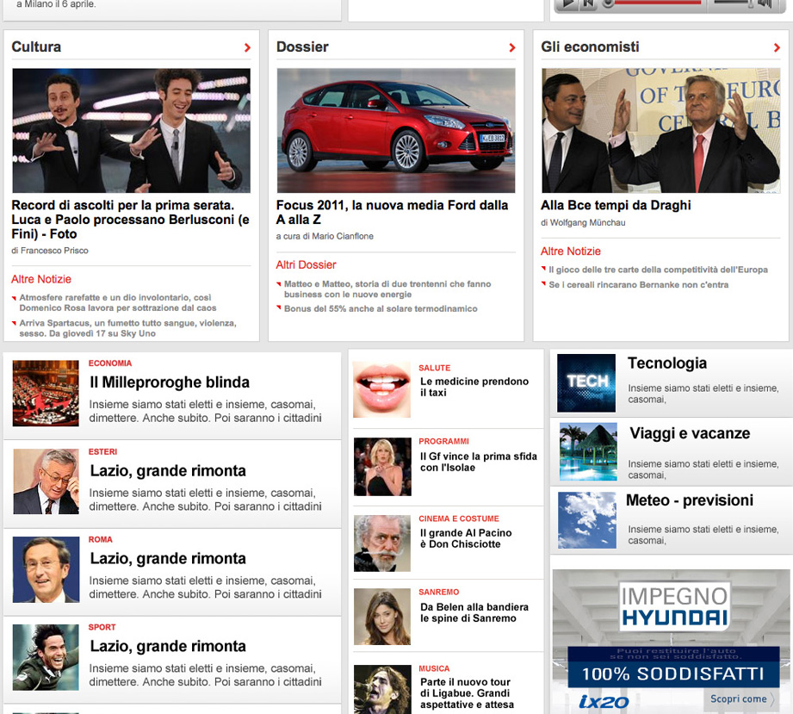The width and height of the screenshot is (793, 714).
Task: Click the speaker volume icon
Action: tap(765, 3)
